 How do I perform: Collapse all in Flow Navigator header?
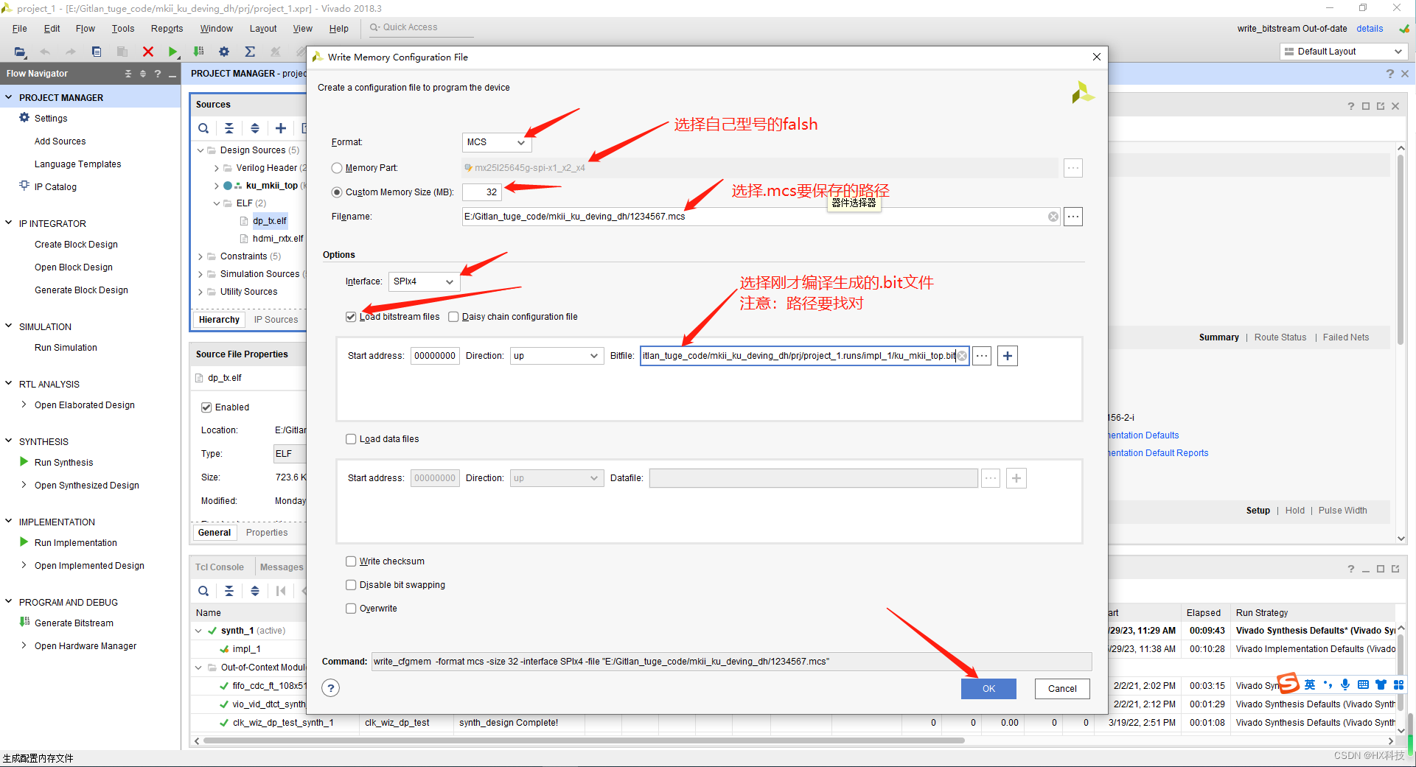pos(128,74)
